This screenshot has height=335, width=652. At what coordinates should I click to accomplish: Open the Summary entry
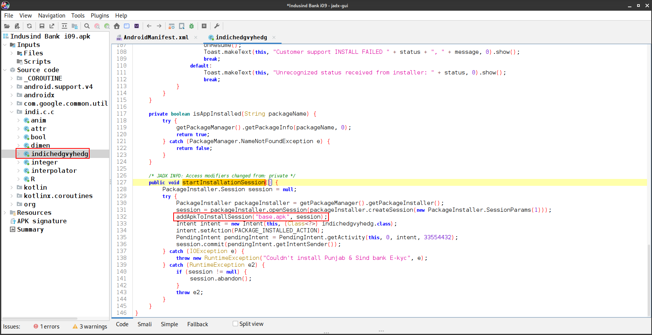tap(30, 229)
